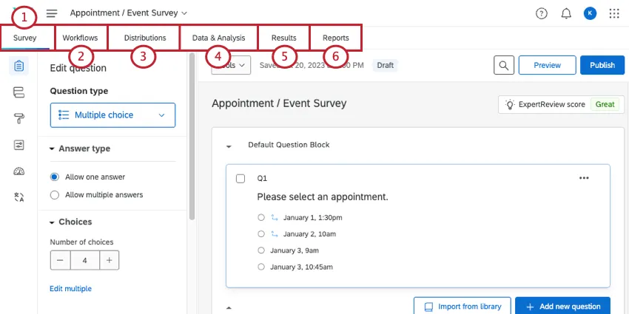This screenshot has width=629, height=314.
Task: Open survey options sidebar icon
Action: (x=19, y=145)
